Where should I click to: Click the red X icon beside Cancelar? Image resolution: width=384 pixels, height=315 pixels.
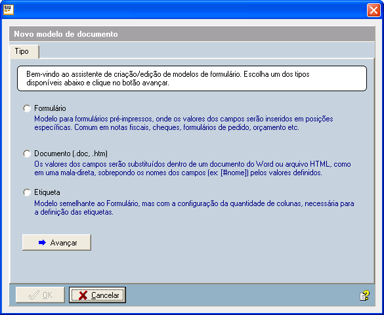83,295
